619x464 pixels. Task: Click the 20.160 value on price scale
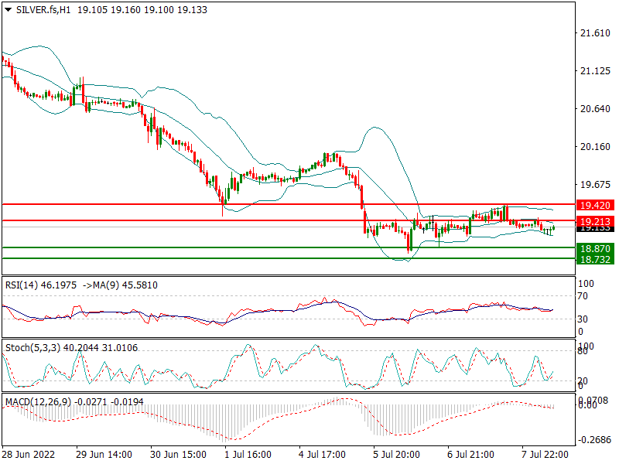[595, 147]
